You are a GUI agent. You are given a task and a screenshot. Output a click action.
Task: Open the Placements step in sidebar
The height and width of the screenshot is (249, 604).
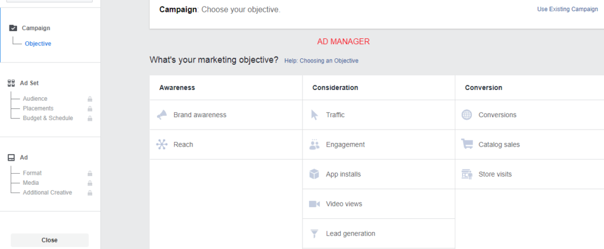tap(38, 108)
